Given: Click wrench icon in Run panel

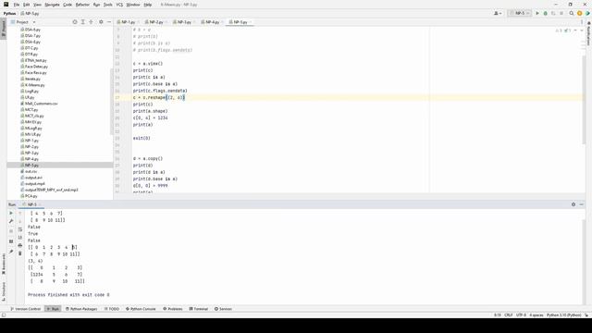Looking at the screenshot, I should point(11,221).
